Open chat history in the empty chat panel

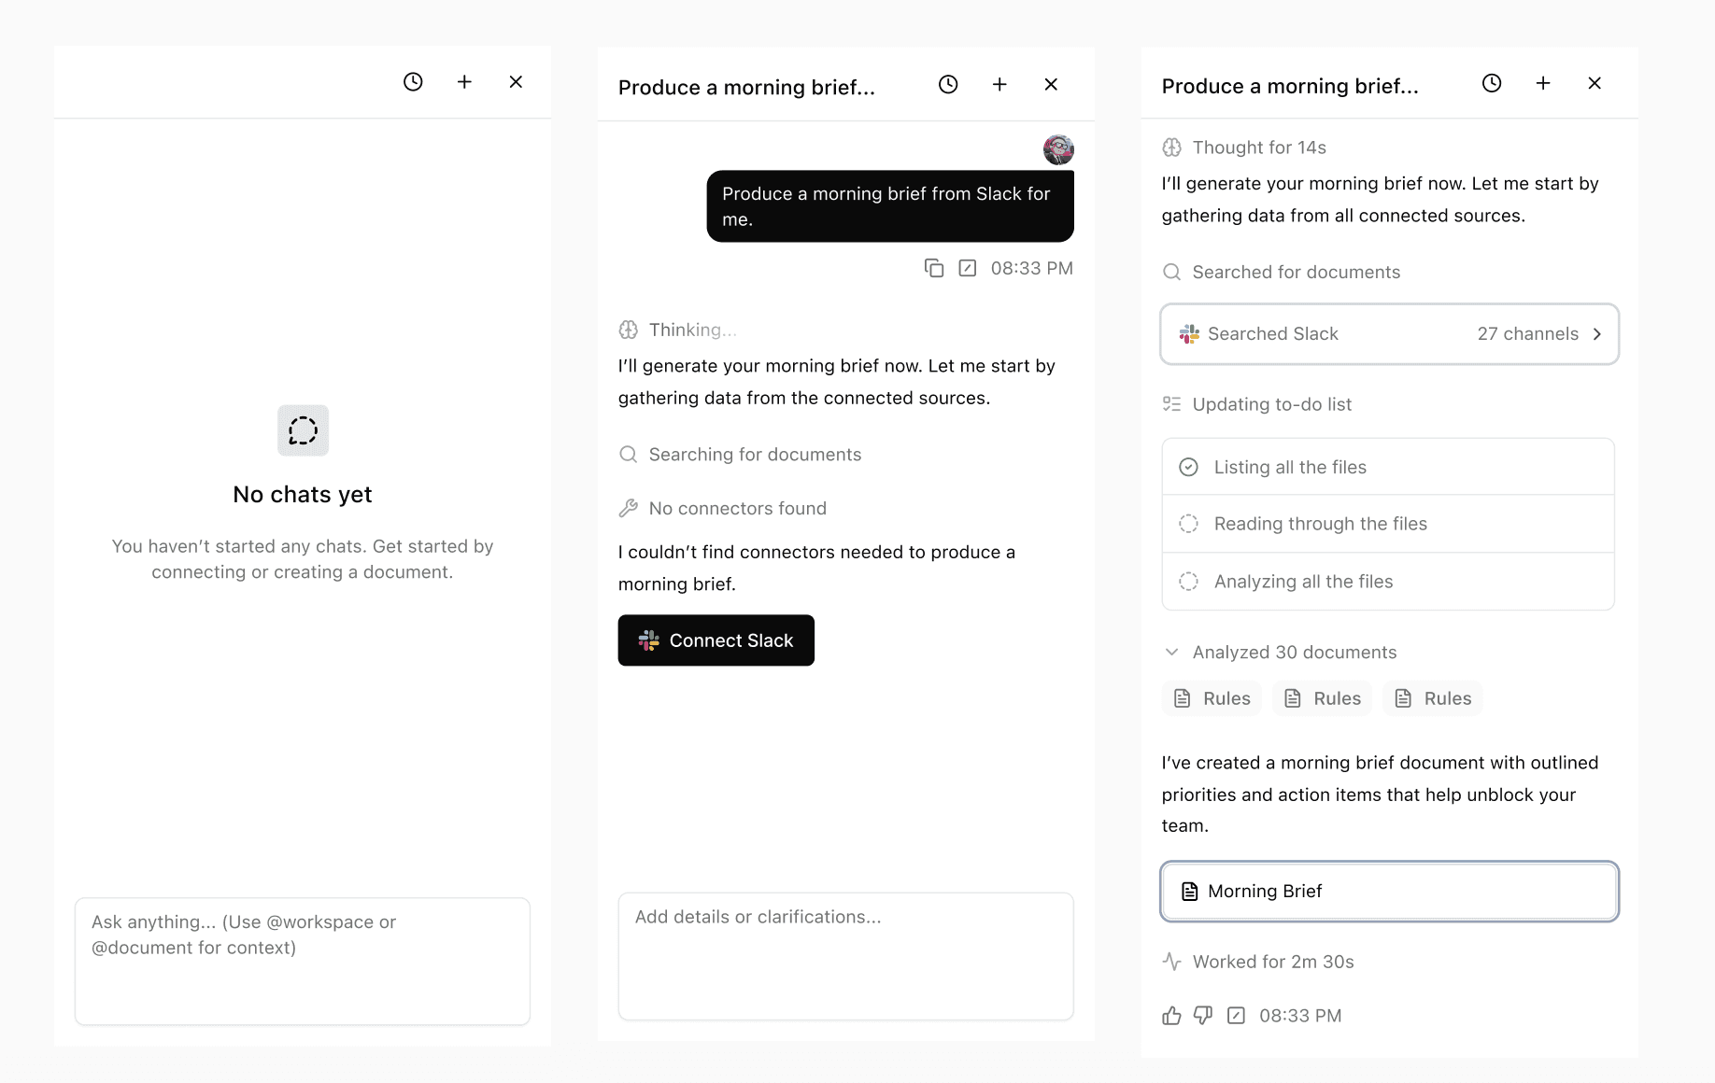(413, 82)
